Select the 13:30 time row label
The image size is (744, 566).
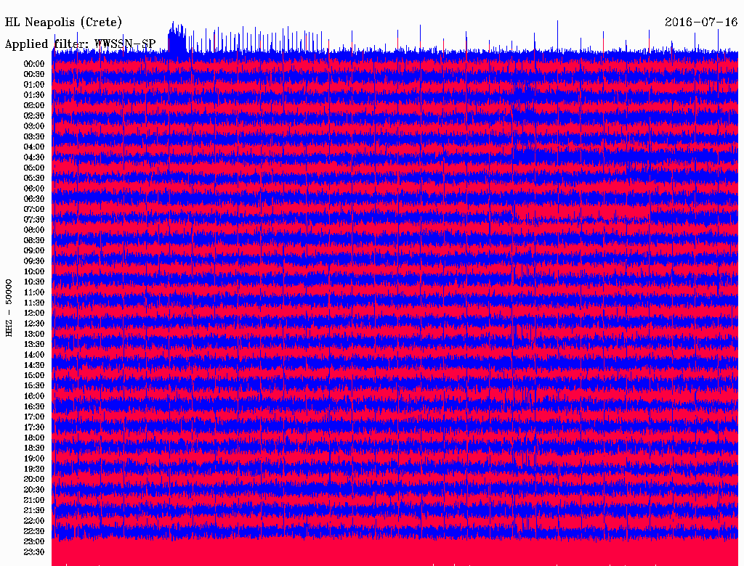[34, 344]
